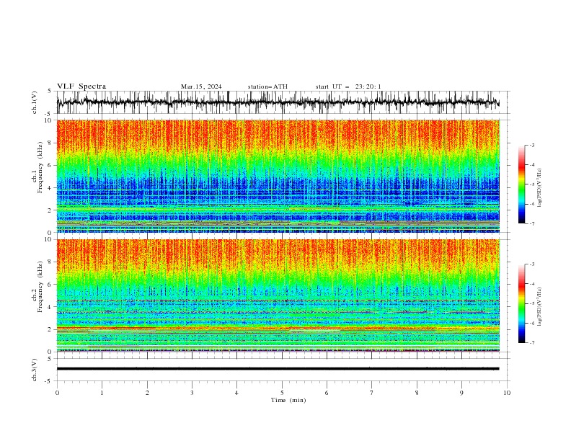Click the "10" label on time axis
Viewport: 571px width, 441px height.
pyautogui.click(x=507, y=393)
